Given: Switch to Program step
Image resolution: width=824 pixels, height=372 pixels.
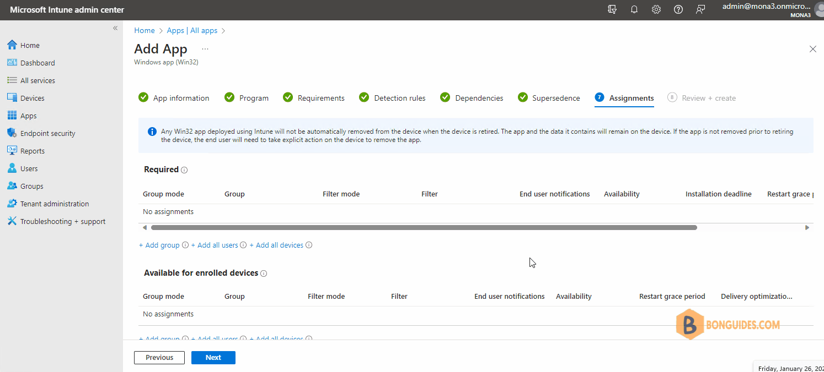Looking at the screenshot, I should tap(247, 98).
